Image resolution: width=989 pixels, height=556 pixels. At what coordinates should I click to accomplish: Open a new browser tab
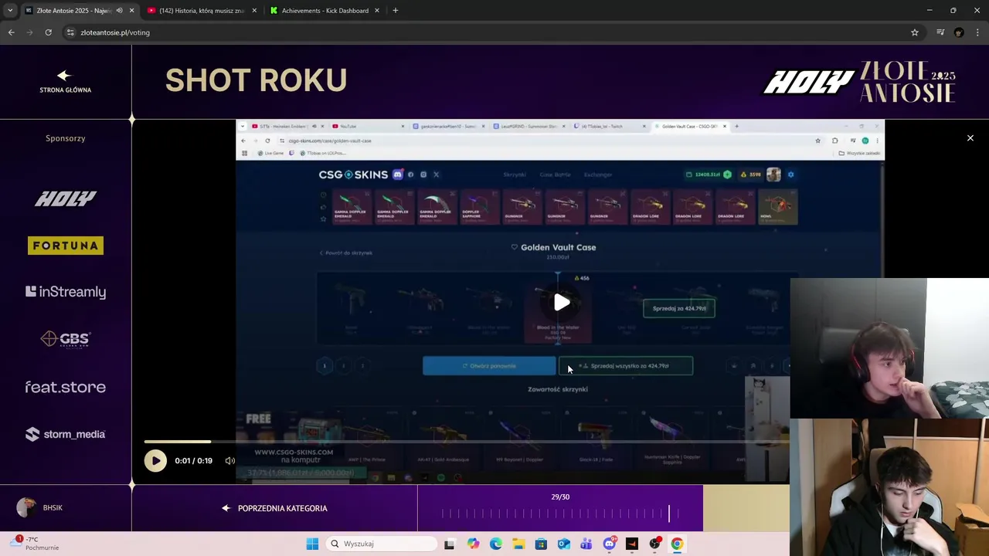point(396,11)
